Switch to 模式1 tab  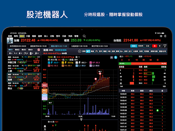pyautogui.click(x=11, y=50)
